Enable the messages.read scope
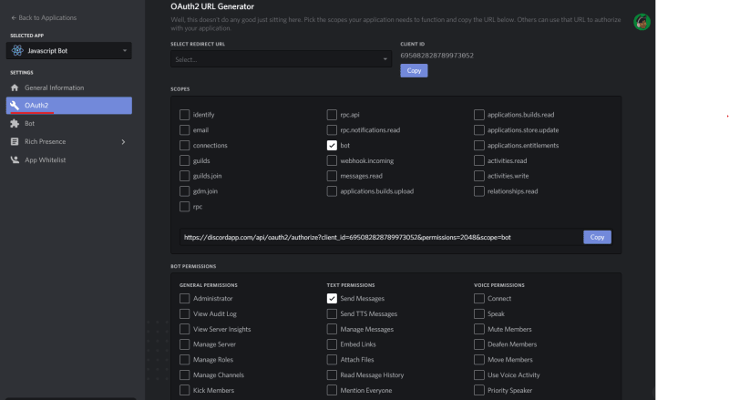729x400 pixels. point(332,176)
